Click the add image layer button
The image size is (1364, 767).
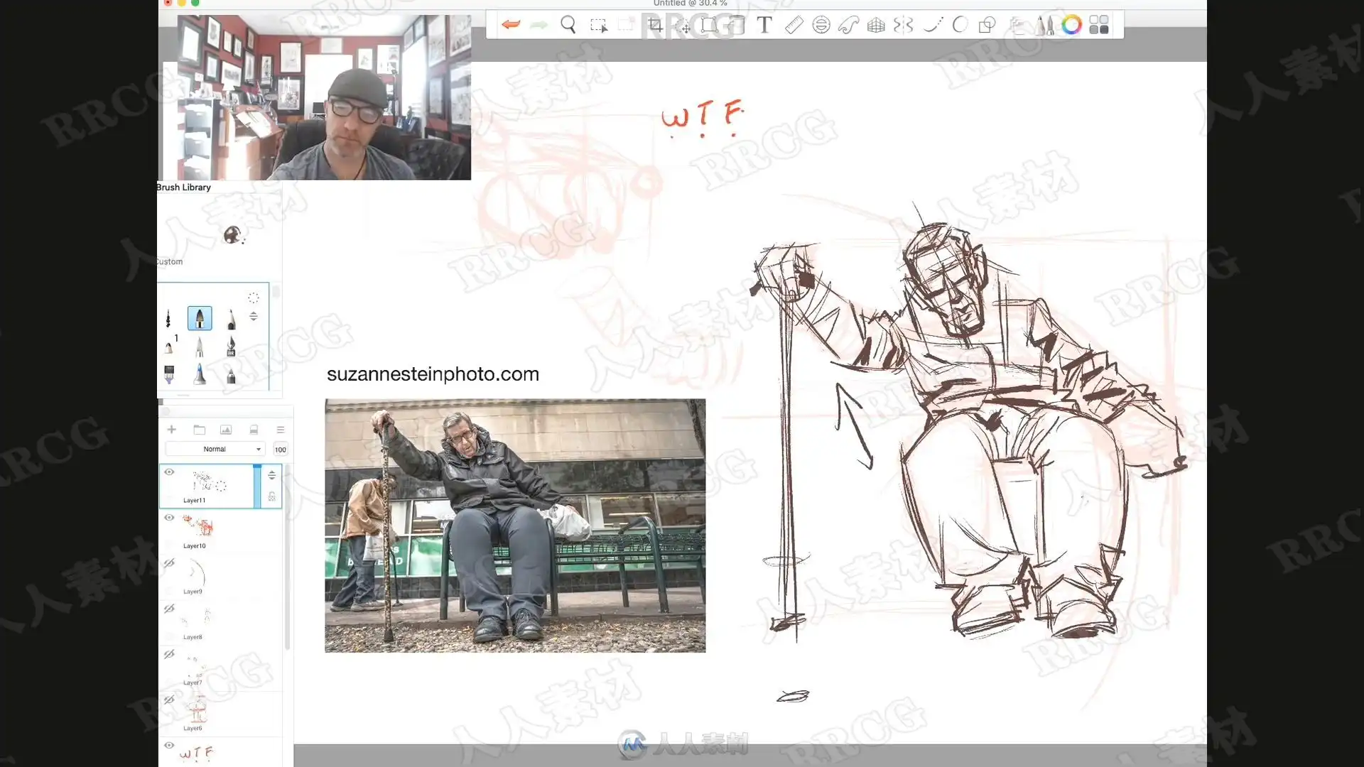tap(226, 430)
